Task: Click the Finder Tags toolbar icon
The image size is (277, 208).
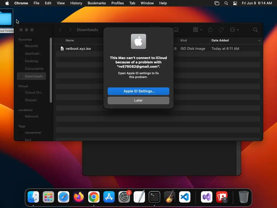Action: [x=221, y=30]
